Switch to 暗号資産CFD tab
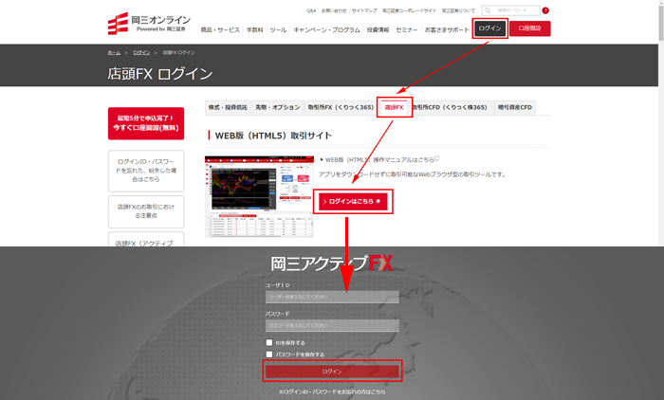The image size is (664, 400). click(514, 107)
